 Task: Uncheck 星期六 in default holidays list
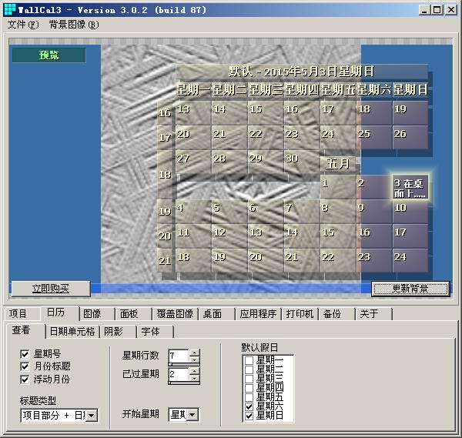point(249,406)
